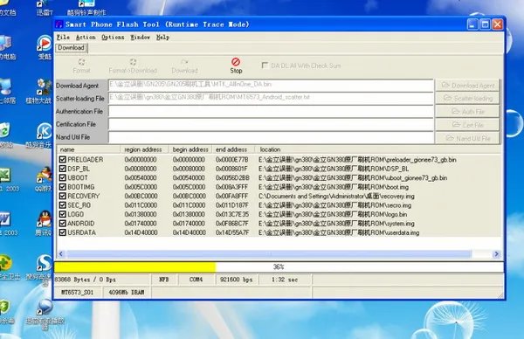Click the Cert File button
The width and height of the screenshot is (524, 339).
(467, 125)
